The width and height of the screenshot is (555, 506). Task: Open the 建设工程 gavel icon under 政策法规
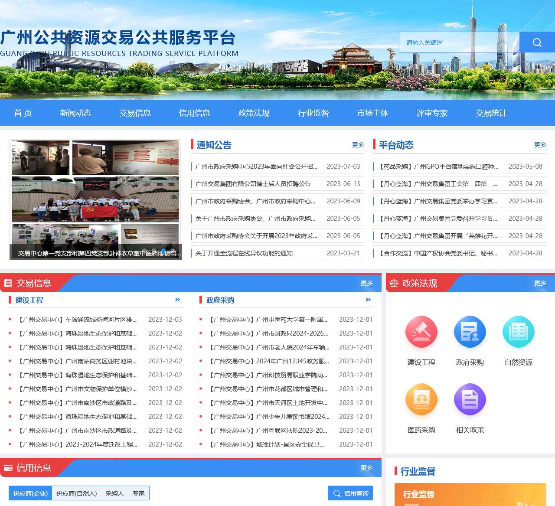[x=421, y=332]
